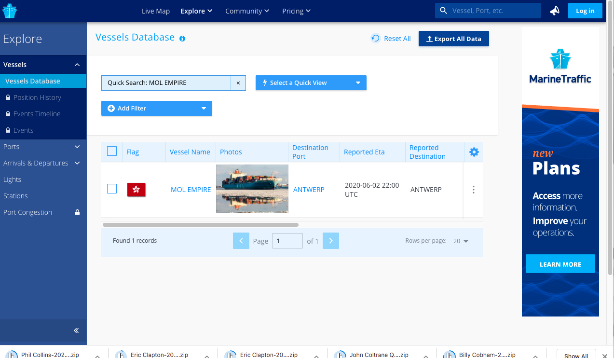Viewport: 614px width, 358px height.
Task: Tick the select-all checkbox in table header
Action: (112, 151)
